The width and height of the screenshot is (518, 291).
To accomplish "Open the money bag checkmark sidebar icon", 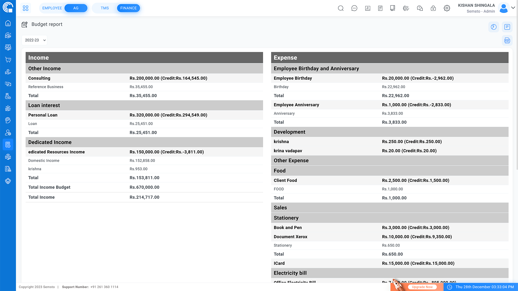I will tap(8, 96).
